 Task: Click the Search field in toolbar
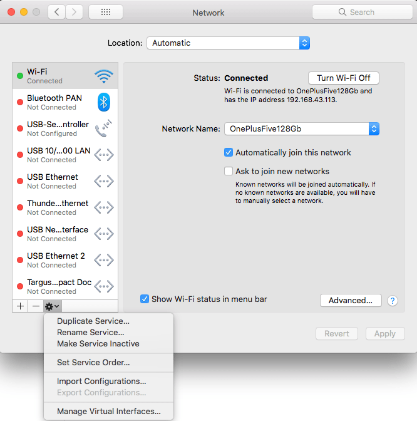[361, 12]
